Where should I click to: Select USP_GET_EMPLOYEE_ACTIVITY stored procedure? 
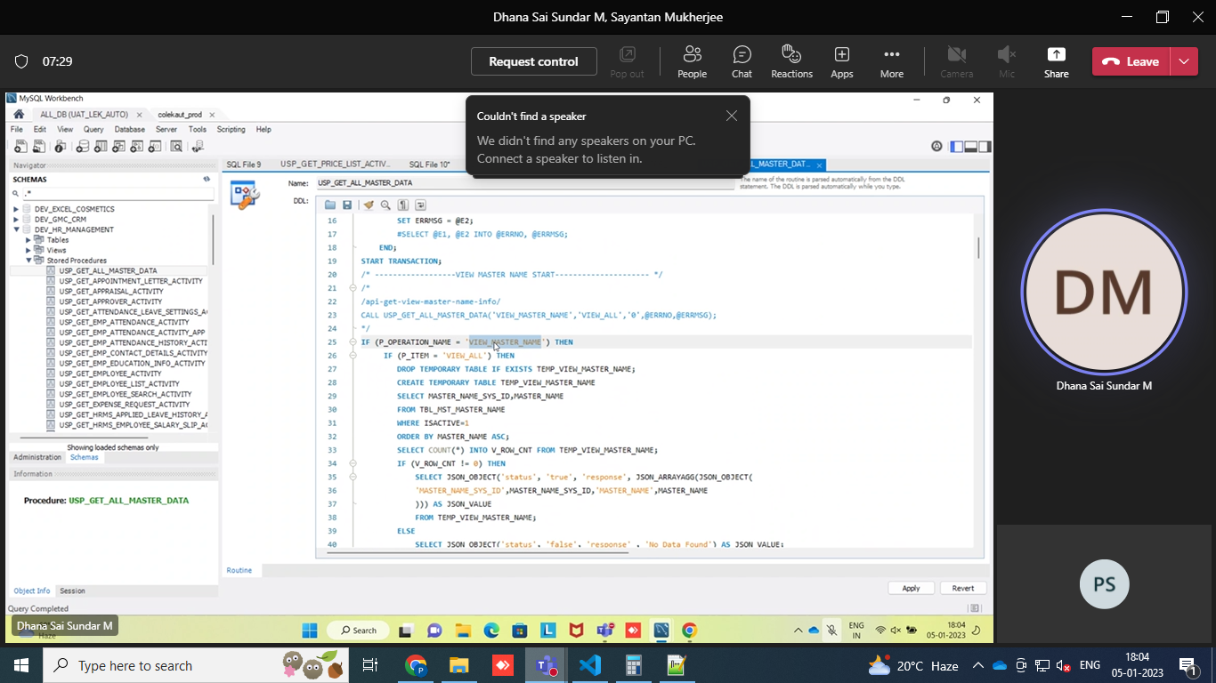110,374
